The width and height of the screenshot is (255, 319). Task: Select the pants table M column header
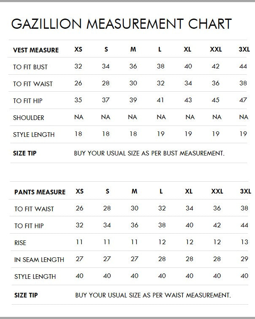tap(134, 191)
